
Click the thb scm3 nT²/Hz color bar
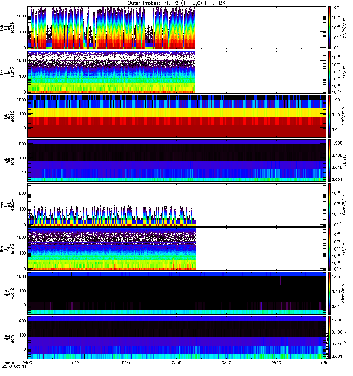(x=329, y=72)
